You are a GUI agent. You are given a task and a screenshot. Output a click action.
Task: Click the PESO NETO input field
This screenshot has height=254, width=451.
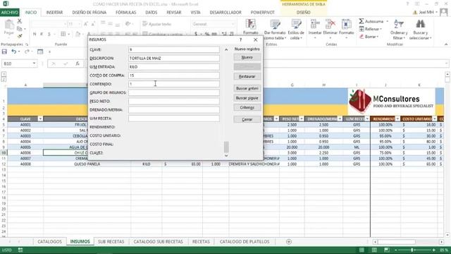[x=174, y=101]
